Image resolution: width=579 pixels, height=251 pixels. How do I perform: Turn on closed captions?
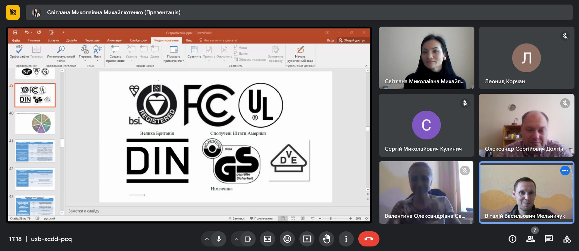point(268,239)
